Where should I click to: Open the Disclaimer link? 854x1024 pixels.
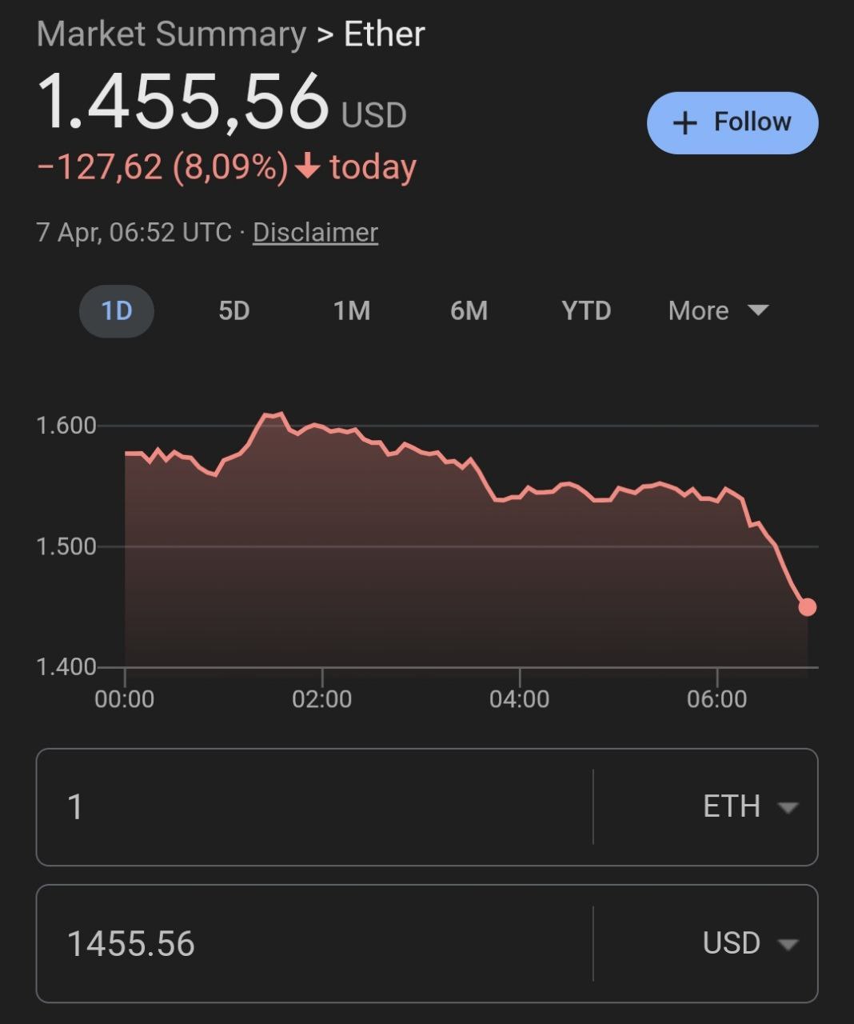(x=315, y=232)
